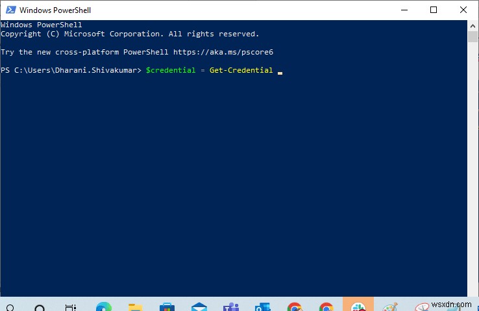Click the $credential variable text

[171, 70]
